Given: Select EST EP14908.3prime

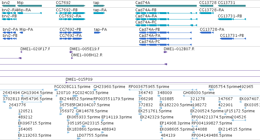Looking at the screenshot, I should coord(161,127).
